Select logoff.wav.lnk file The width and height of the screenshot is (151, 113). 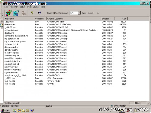coord(11,73)
